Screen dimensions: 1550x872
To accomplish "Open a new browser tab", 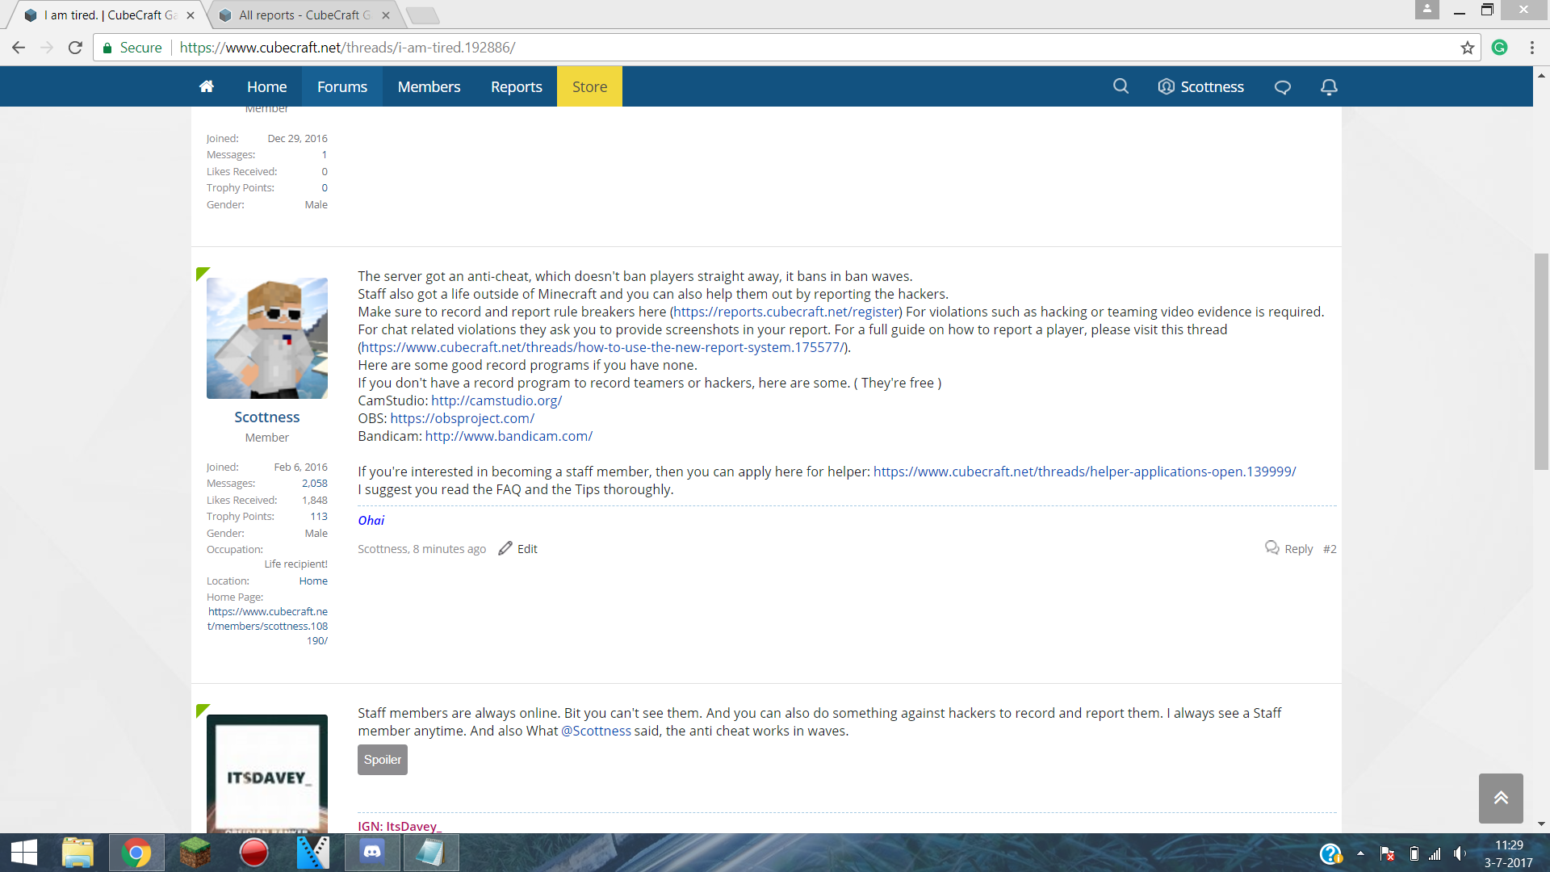I will tap(422, 15).
